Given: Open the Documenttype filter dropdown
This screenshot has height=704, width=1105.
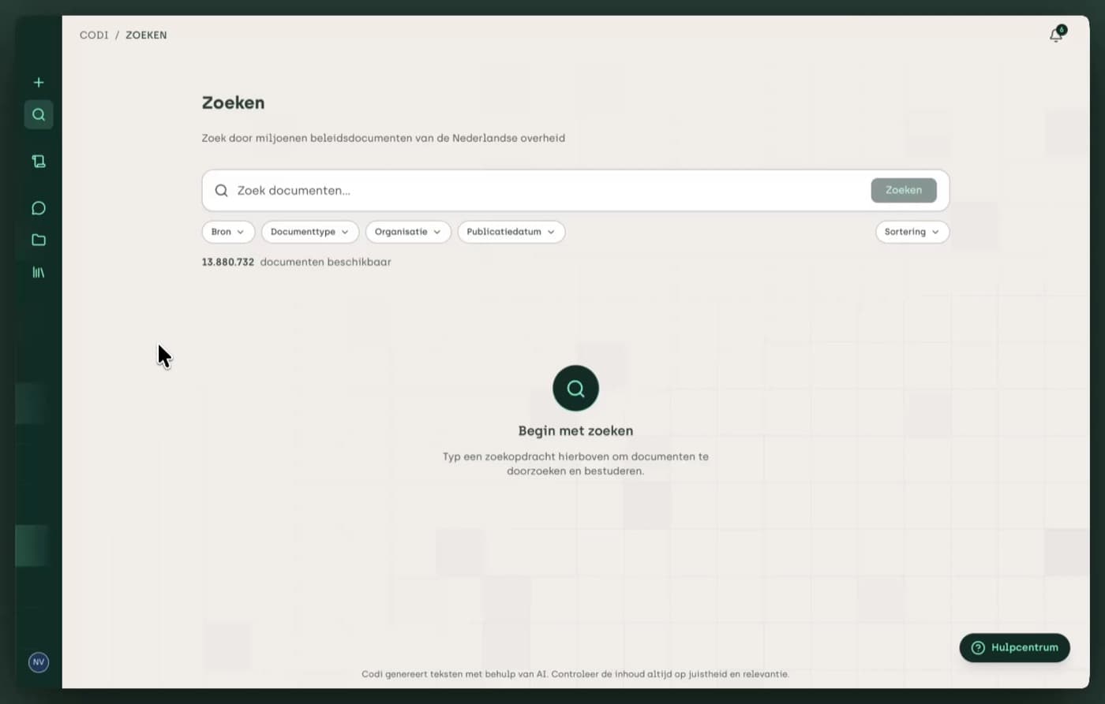Looking at the screenshot, I should (310, 232).
